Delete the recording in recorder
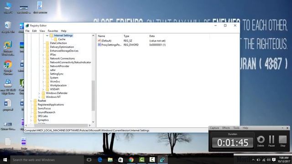Viewport: 292px width, 164px height. pos(261,141)
